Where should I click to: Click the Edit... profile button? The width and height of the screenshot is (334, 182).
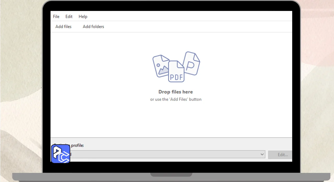pos(280,155)
